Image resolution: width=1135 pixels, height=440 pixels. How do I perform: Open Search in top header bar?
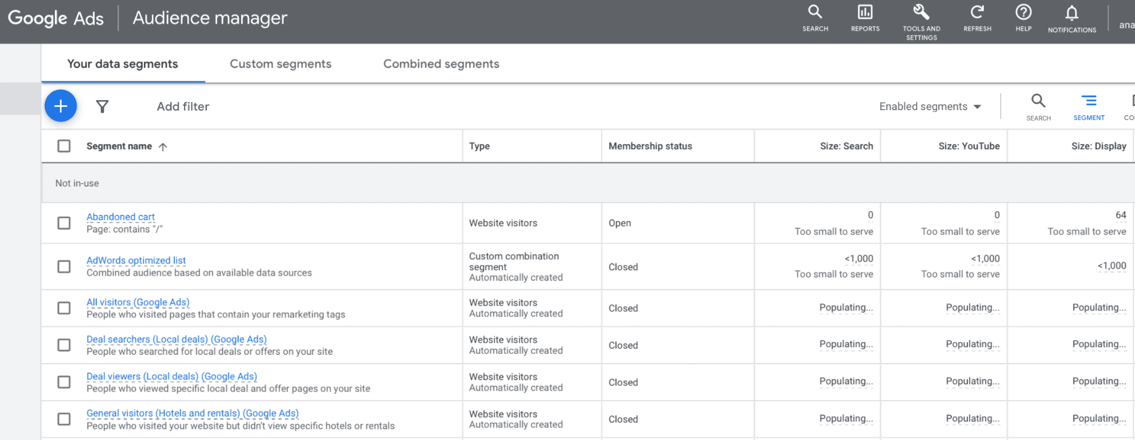(x=815, y=19)
